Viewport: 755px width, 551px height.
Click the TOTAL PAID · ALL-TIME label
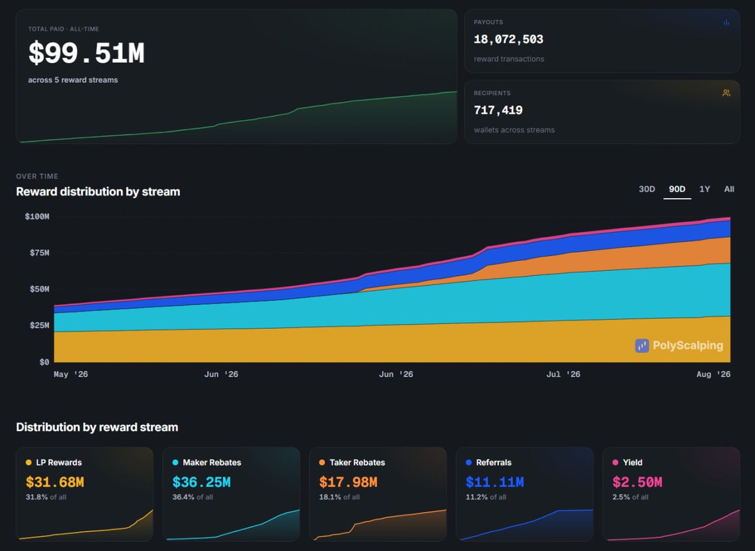[64, 29]
